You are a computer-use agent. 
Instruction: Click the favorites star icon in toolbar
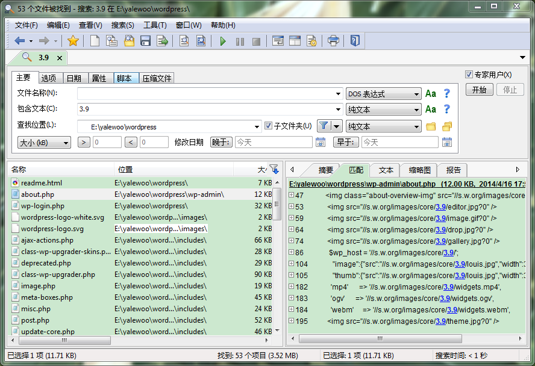coord(73,41)
